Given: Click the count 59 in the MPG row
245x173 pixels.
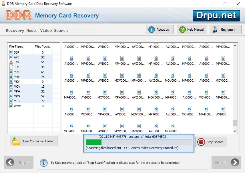Looking at the screenshot, I should tap(43, 96).
